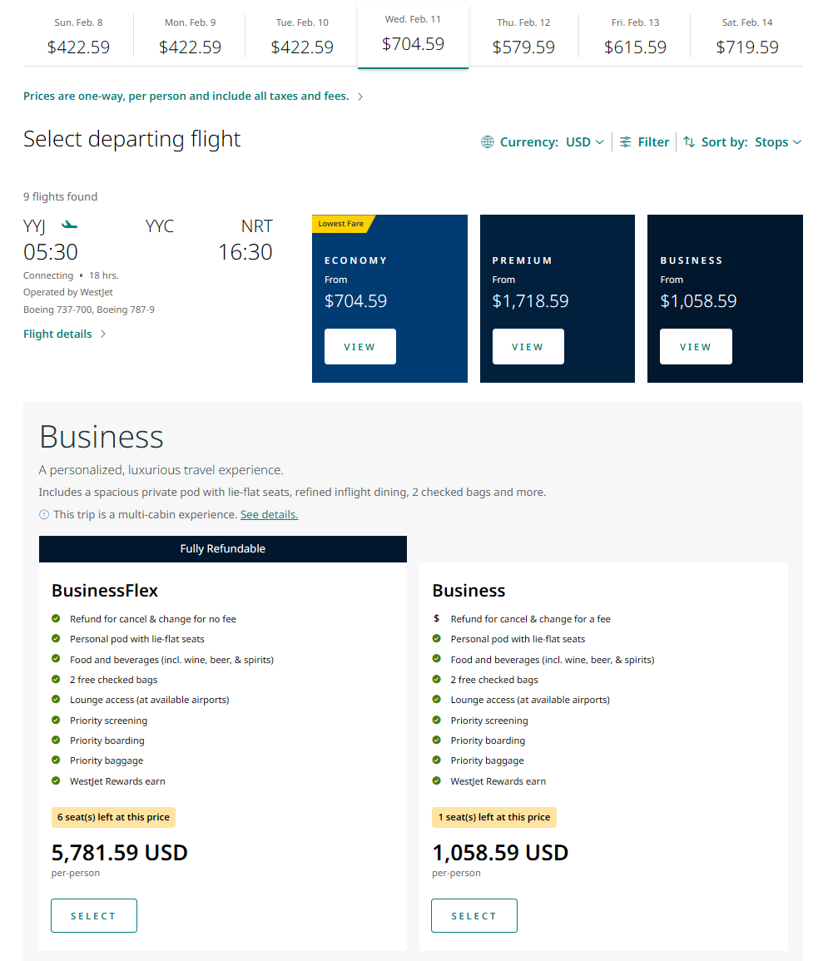Click BusinessFlex refund green checkmark icon
This screenshot has height=961, width=833.
pyautogui.click(x=56, y=619)
